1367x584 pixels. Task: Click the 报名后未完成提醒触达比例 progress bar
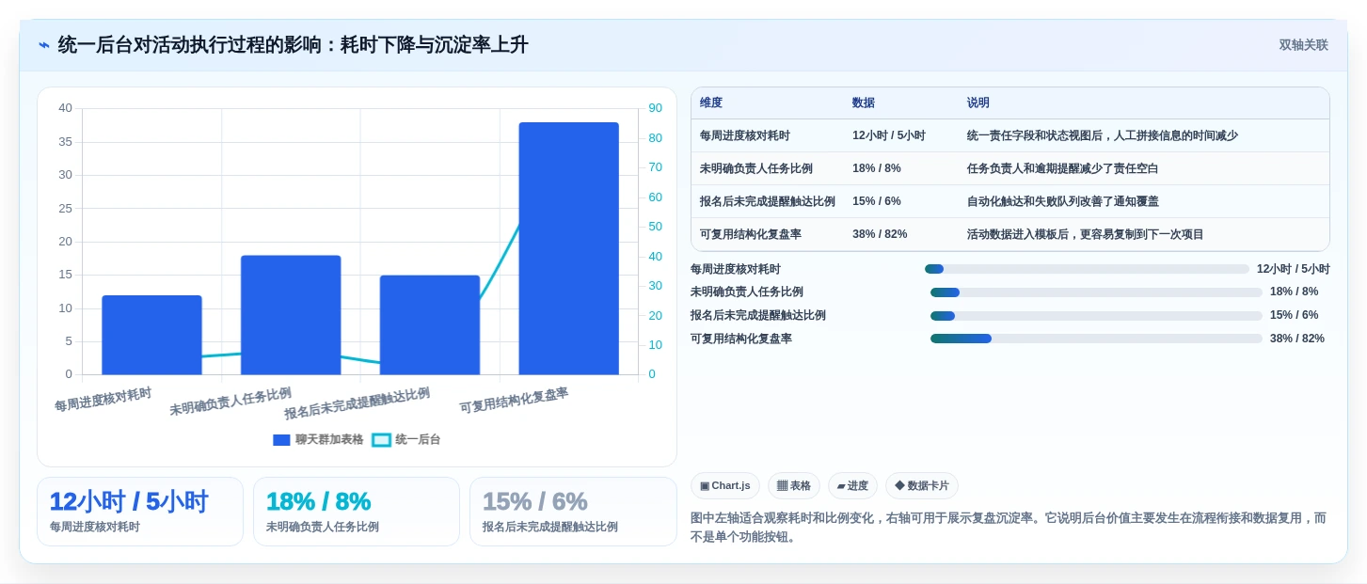pyautogui.click(x=1096, y=316)
